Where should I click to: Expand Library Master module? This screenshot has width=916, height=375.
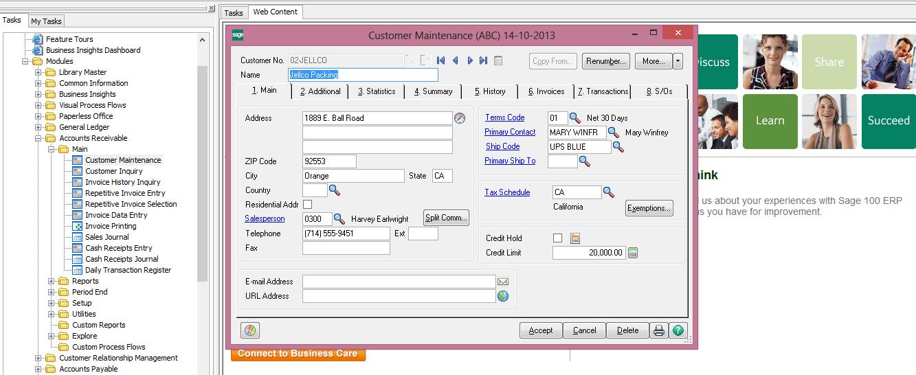coord(38,72)
